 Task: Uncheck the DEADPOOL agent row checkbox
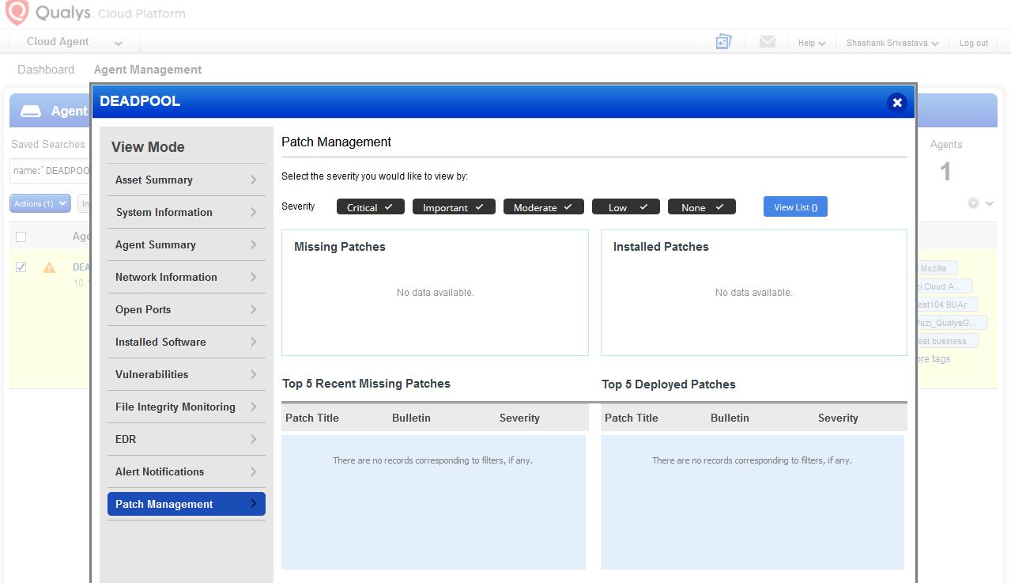(x=21, y=267)
